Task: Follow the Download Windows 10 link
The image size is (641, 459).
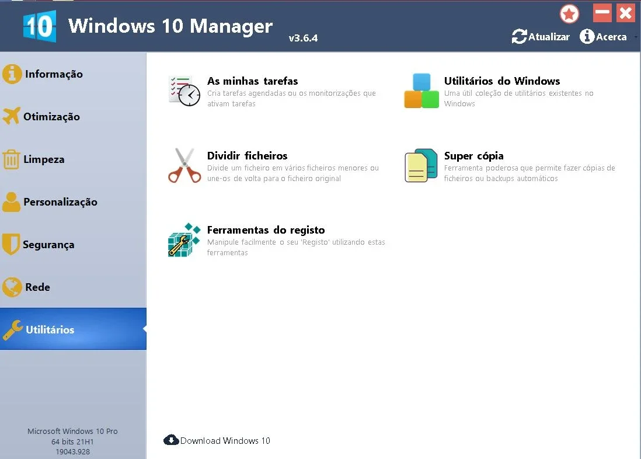Action: [225, 440]
